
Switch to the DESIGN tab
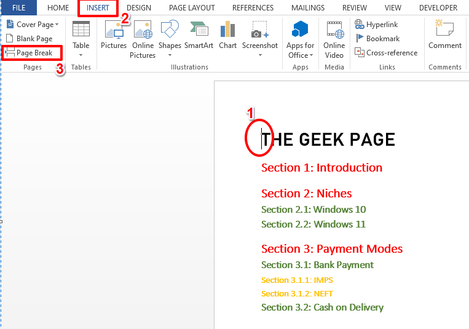point(139,8)
